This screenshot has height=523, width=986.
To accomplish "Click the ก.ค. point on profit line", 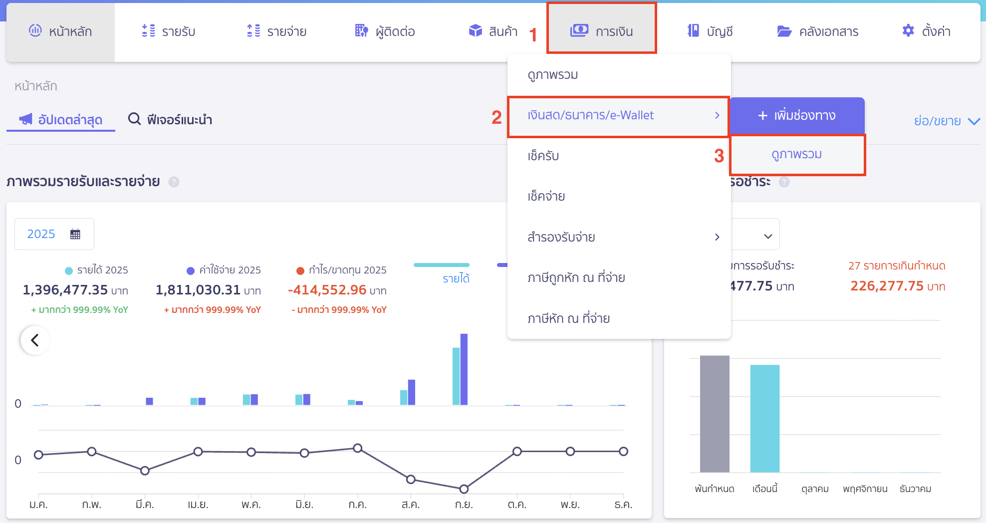I will tap(358, 448).
